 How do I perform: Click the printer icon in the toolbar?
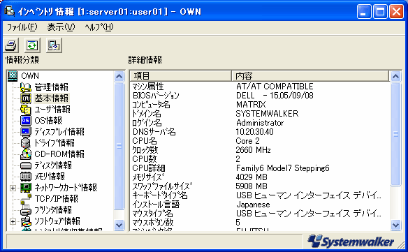click(x=11, y=45)
